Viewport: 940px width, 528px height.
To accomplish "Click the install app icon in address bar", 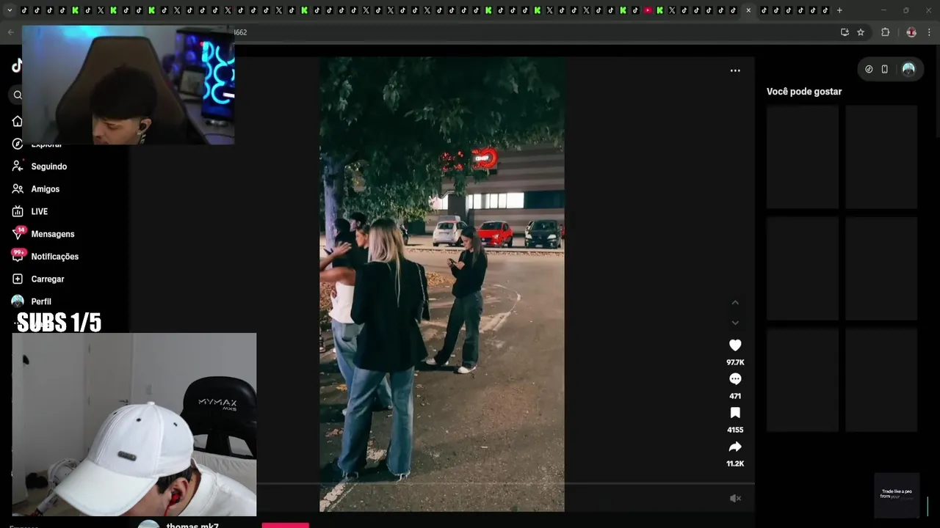I will [845, 32].
